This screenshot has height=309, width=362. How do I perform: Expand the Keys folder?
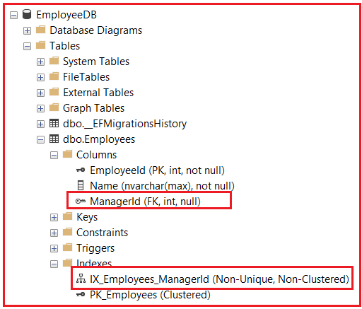(54, 218)
